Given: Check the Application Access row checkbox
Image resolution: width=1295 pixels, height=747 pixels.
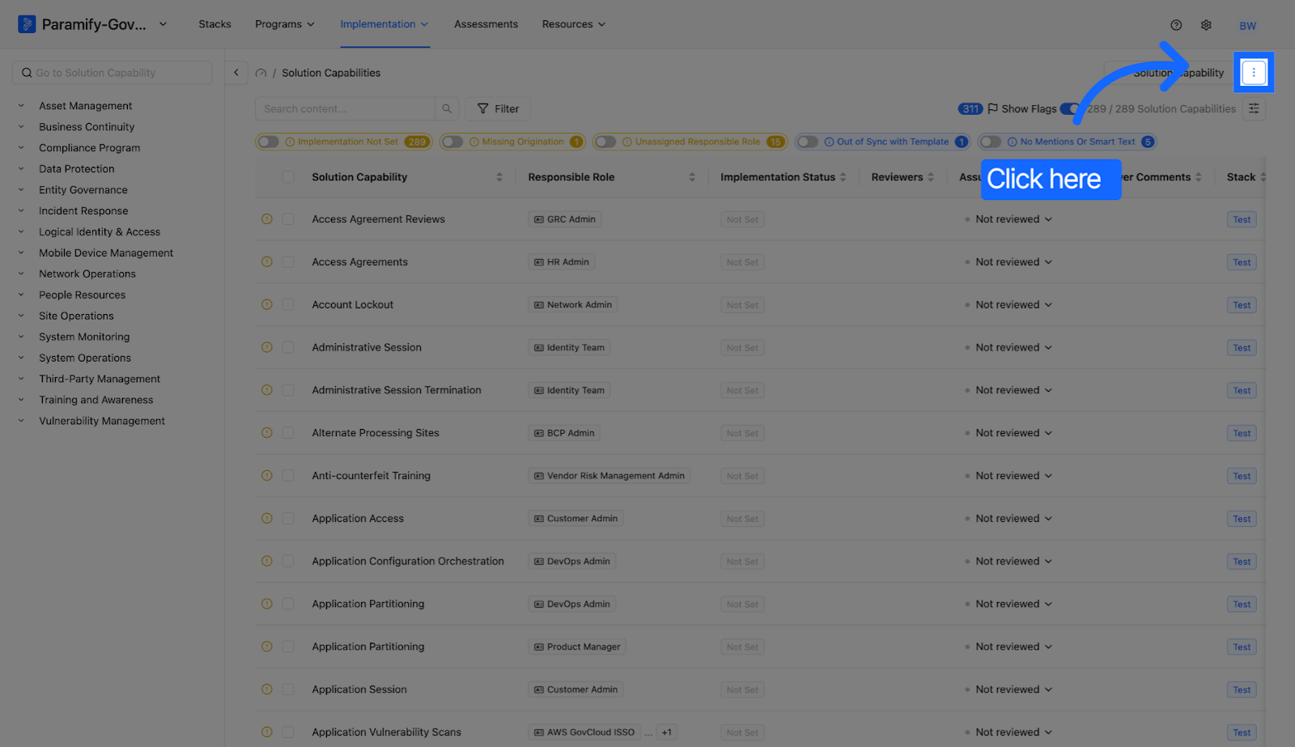Looking at the screenshot, I should tap(288, 519).
